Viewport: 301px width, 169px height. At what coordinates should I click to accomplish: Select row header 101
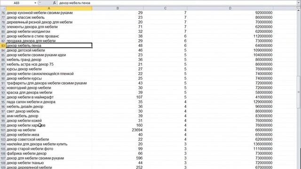[x=3, y=130]
